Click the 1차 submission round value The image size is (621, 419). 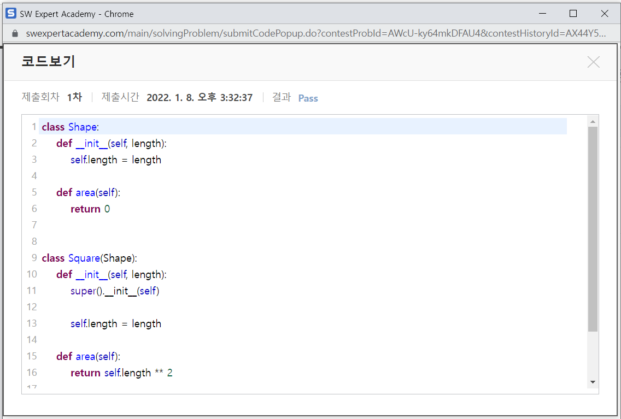pos(74,97)
